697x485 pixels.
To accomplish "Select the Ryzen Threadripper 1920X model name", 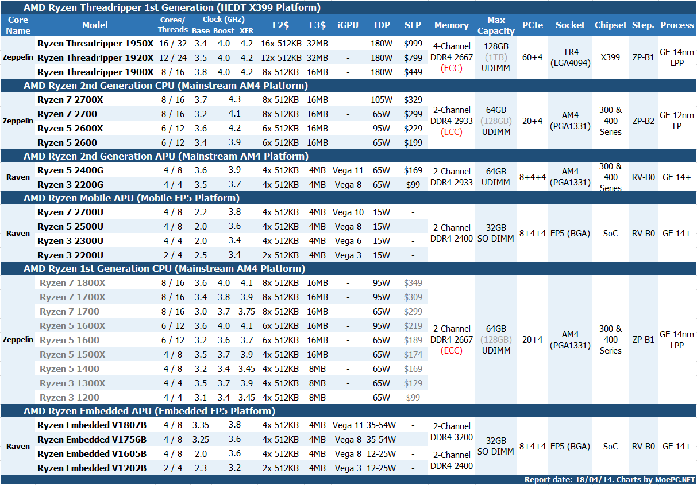I will 95,58.
